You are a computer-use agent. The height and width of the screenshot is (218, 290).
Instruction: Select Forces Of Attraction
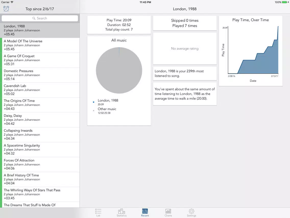40,165
